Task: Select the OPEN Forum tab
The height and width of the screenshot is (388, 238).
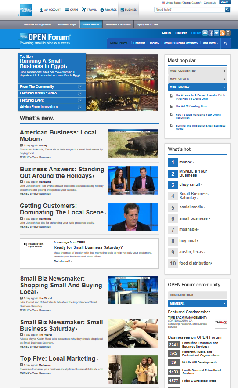Action: [x=91, y=25]
